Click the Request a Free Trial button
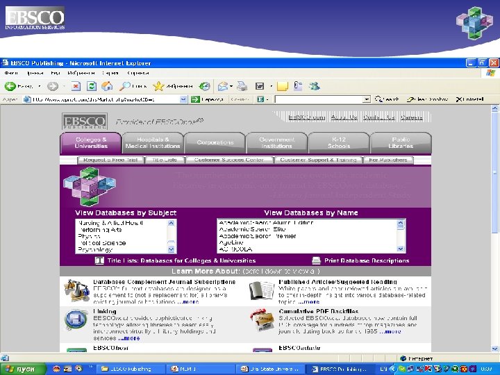500x375 pixels. coord(110,160)
